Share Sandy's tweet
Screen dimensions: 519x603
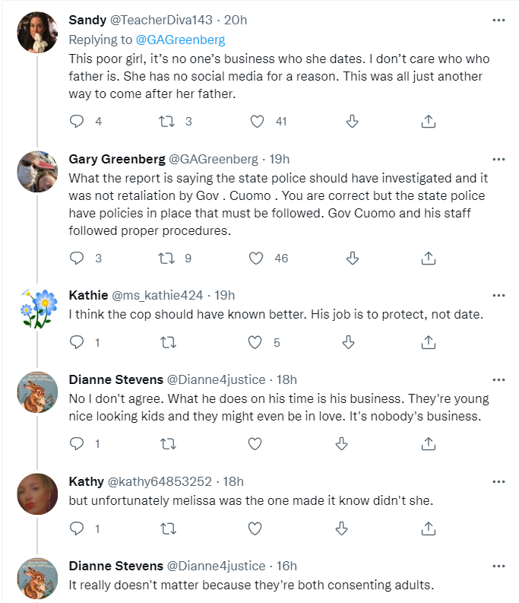click(428, 121)
